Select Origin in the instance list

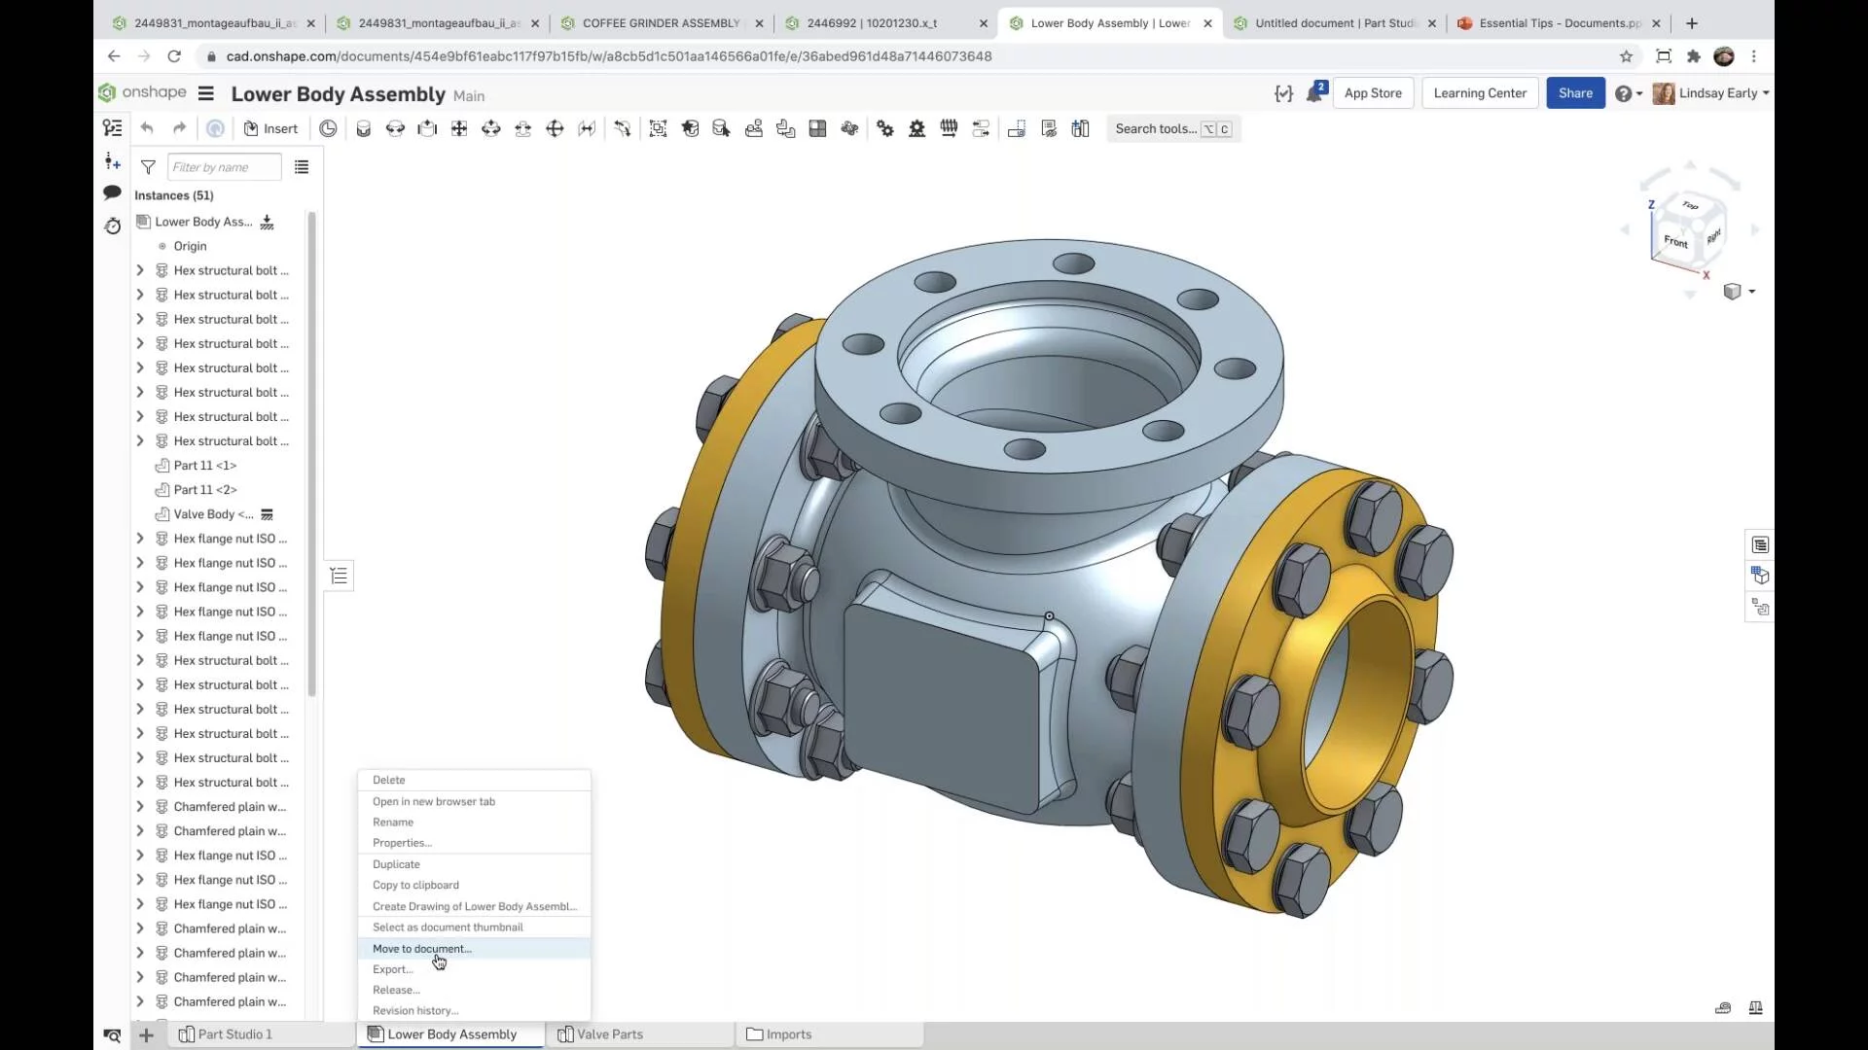point(190,246)
